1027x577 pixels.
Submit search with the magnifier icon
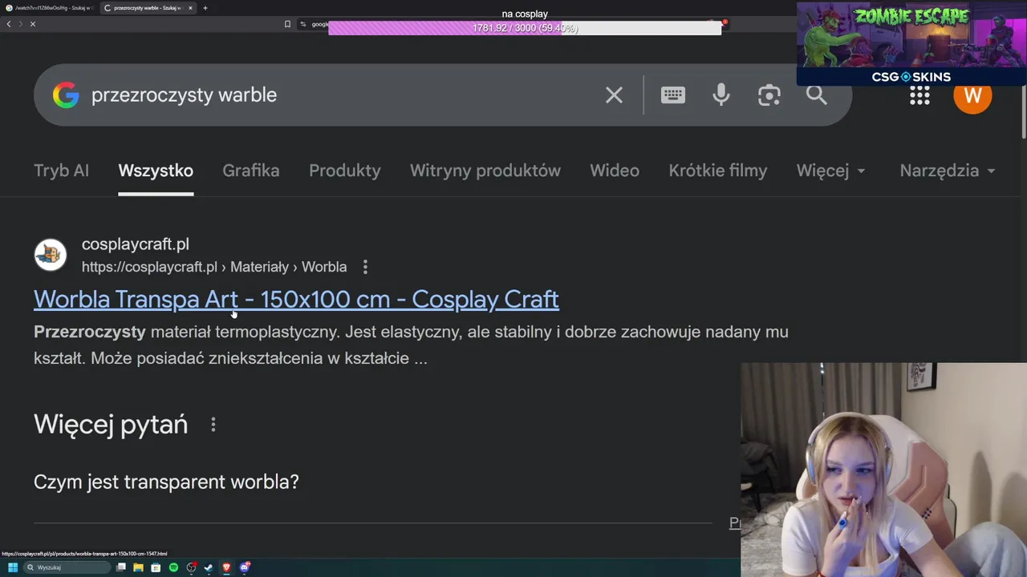pos(816,95)
